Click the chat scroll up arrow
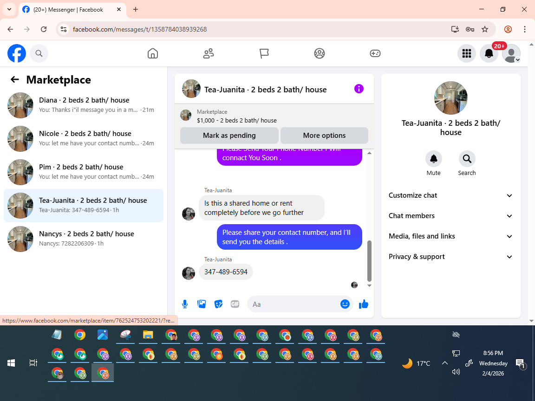The width and height of the screenshot is (535, 401). click(369, 153)
